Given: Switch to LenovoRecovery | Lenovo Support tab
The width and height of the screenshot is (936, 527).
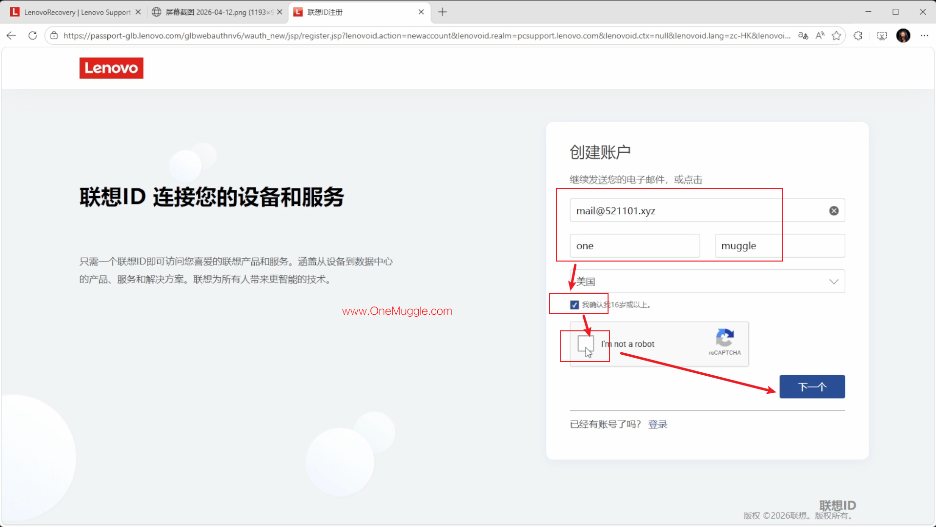Looking at the screenshot, I should [x=76, y=12].
